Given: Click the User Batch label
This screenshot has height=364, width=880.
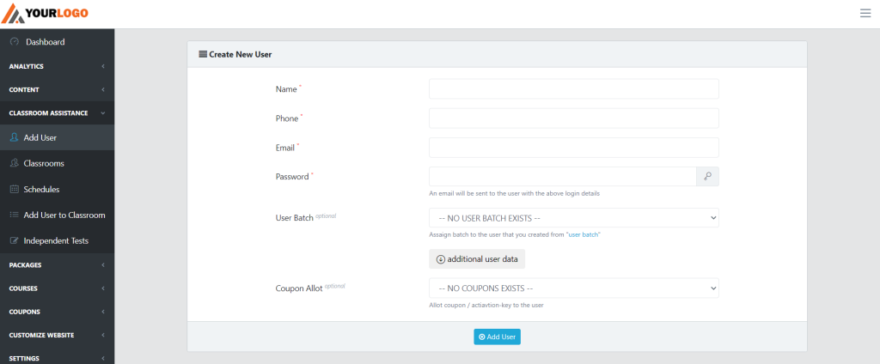Looking at the screenshot, I should pyautogui.click(x=294, y=218).
